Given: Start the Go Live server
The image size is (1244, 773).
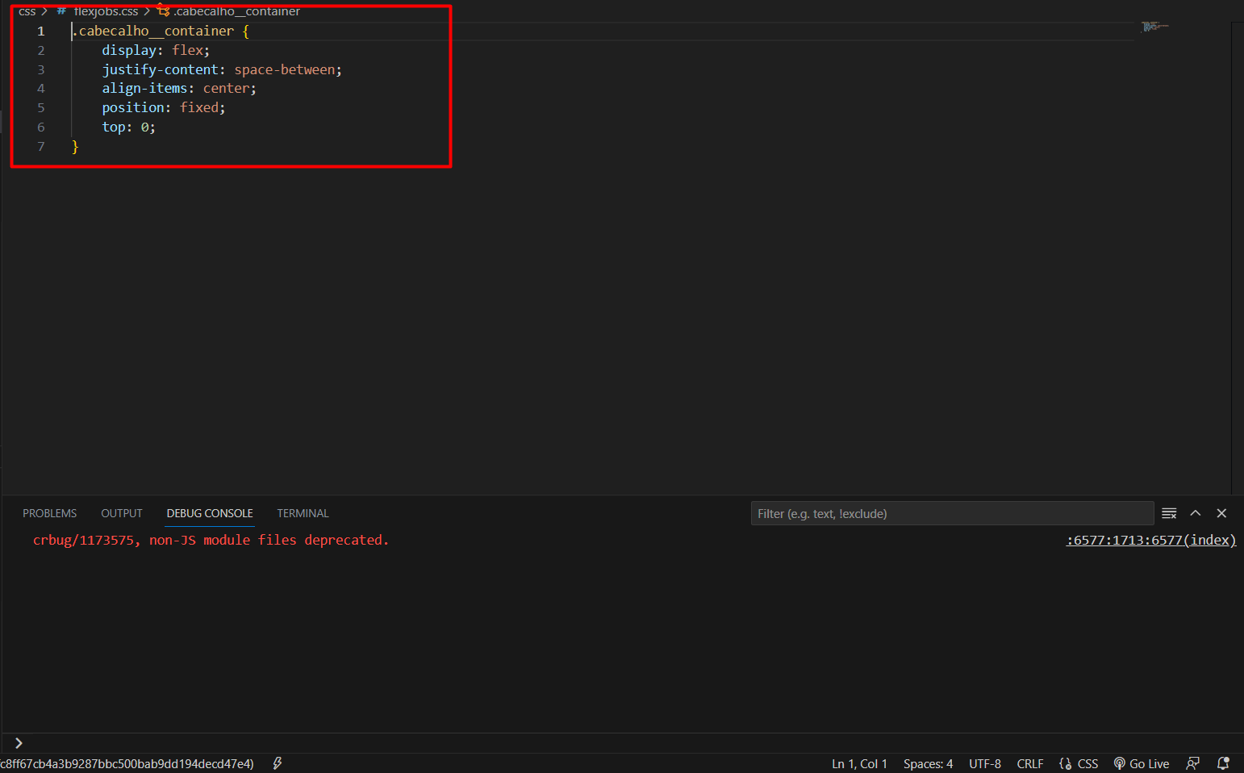Looking at the screenshot, I should (1142, 763).
